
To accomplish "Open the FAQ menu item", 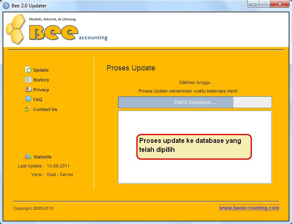I will [38, 100].
